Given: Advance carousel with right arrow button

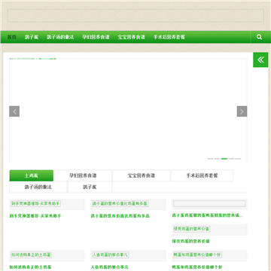Looking at the screenshot, I should pos(242,111).
